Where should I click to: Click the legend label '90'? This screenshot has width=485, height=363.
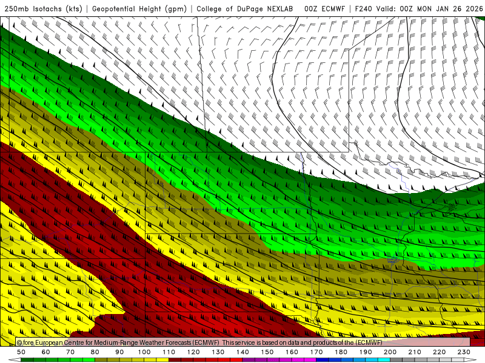pyautogui.click(x=119, y=352)
